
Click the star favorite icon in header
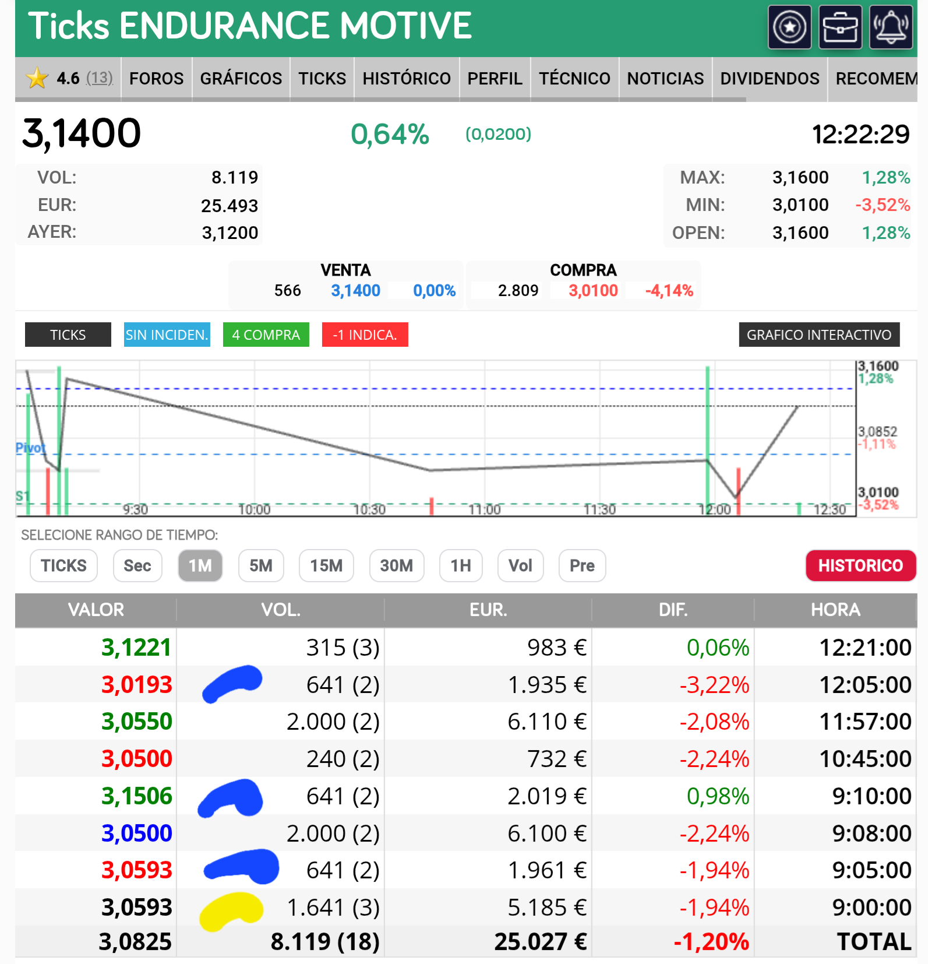[789, 27]
